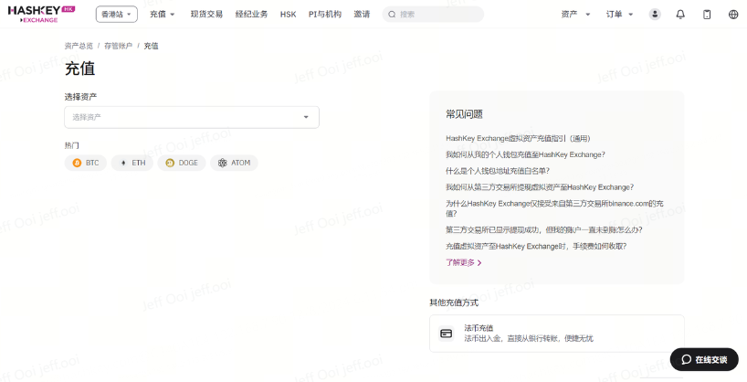This screenshot has width=747, height=382.
Task: Click the HashKey Exchange logo
Action: pos(41,14)
